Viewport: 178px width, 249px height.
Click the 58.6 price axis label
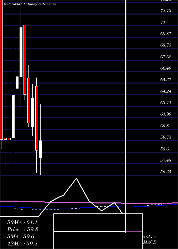[165, 149]
